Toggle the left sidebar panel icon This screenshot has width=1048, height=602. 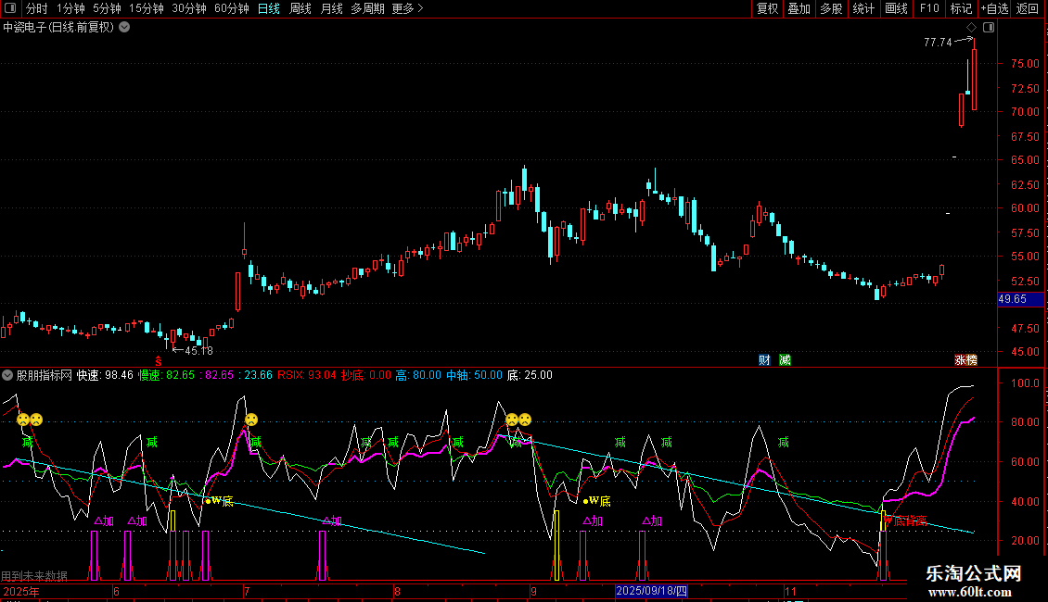pyautogui.click(x=11, y=8)
